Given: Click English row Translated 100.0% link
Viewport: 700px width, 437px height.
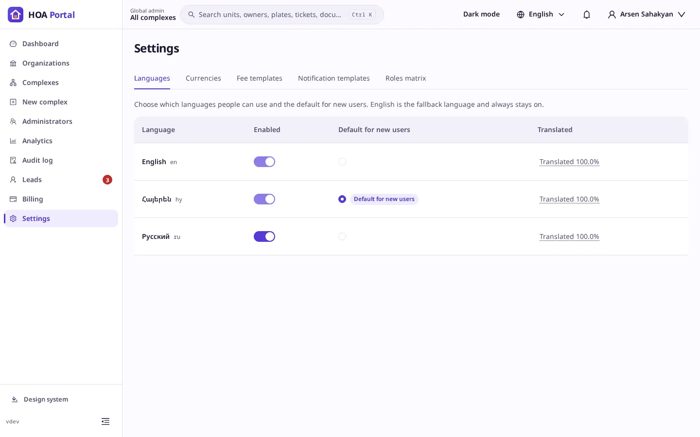Looking at the screenshot, I should [x=569, y=162].
